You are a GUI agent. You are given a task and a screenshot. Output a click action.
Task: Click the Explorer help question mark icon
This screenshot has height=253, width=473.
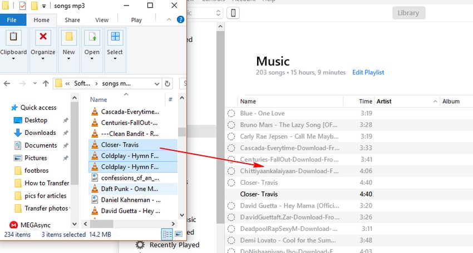[180, 19]
